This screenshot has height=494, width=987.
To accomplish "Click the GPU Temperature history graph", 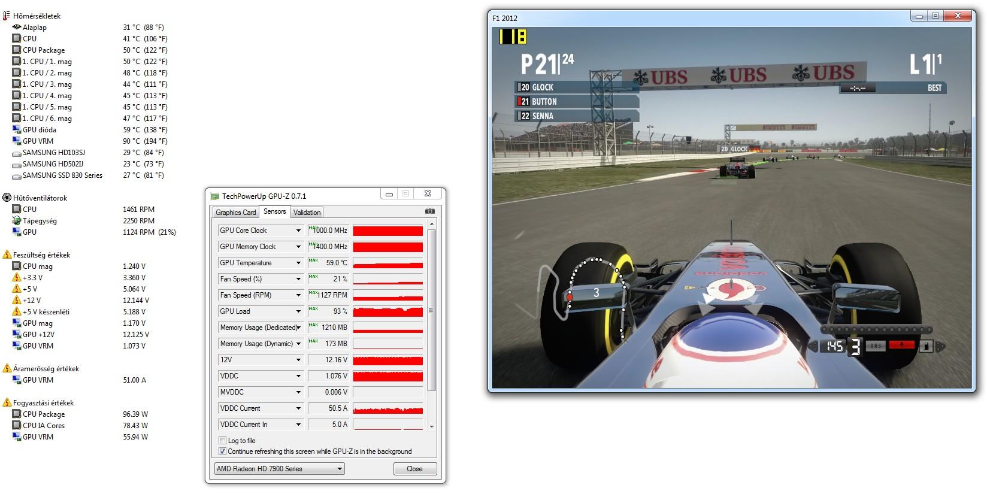I will click(388, 263).
